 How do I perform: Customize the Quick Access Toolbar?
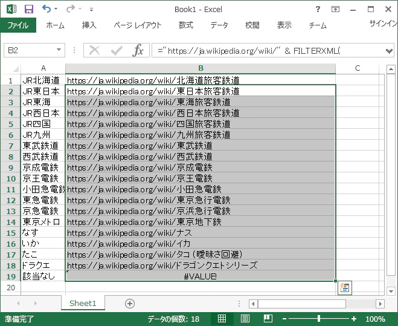point(91,10)
